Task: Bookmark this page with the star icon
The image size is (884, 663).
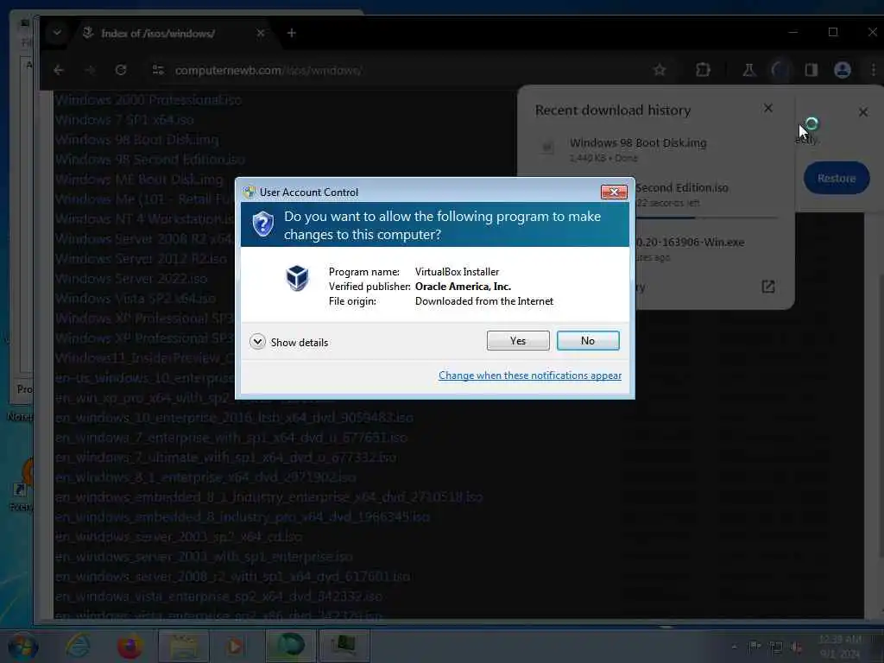Action: 659,70
